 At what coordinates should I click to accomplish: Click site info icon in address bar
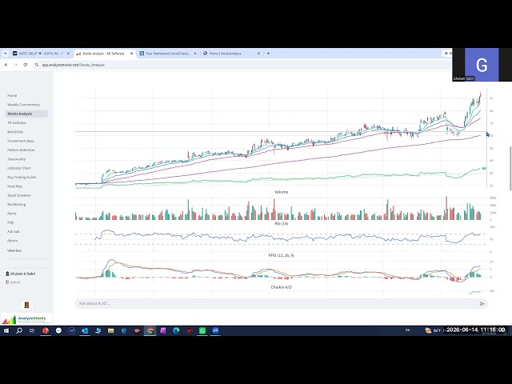pyautogui.click(x=37, y=65)
